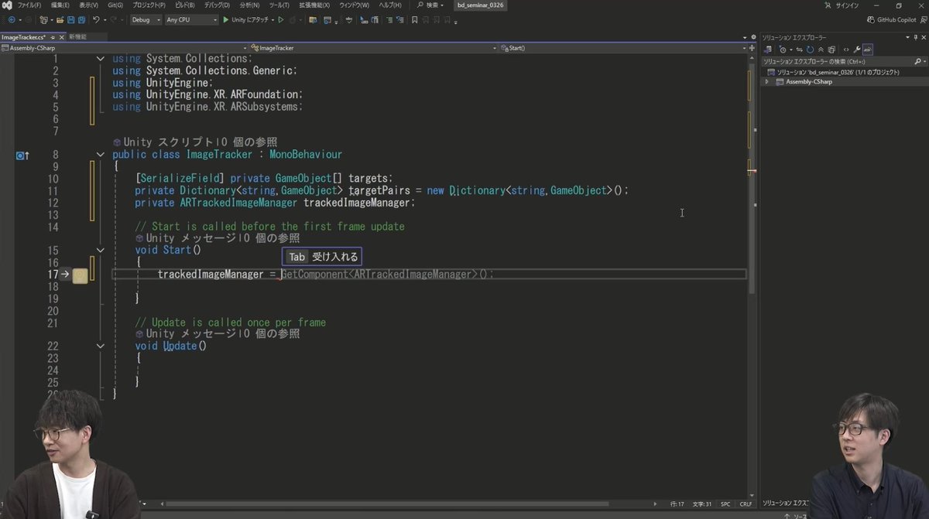
Task: Click the CRLF line ending indicator
Action: [x=746, y=504]
